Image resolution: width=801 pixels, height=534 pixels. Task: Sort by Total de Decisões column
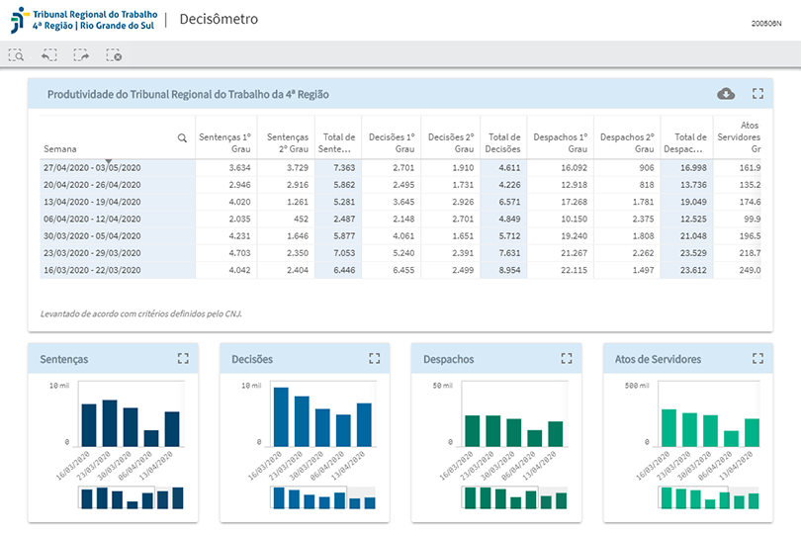[x=504, y=142]
